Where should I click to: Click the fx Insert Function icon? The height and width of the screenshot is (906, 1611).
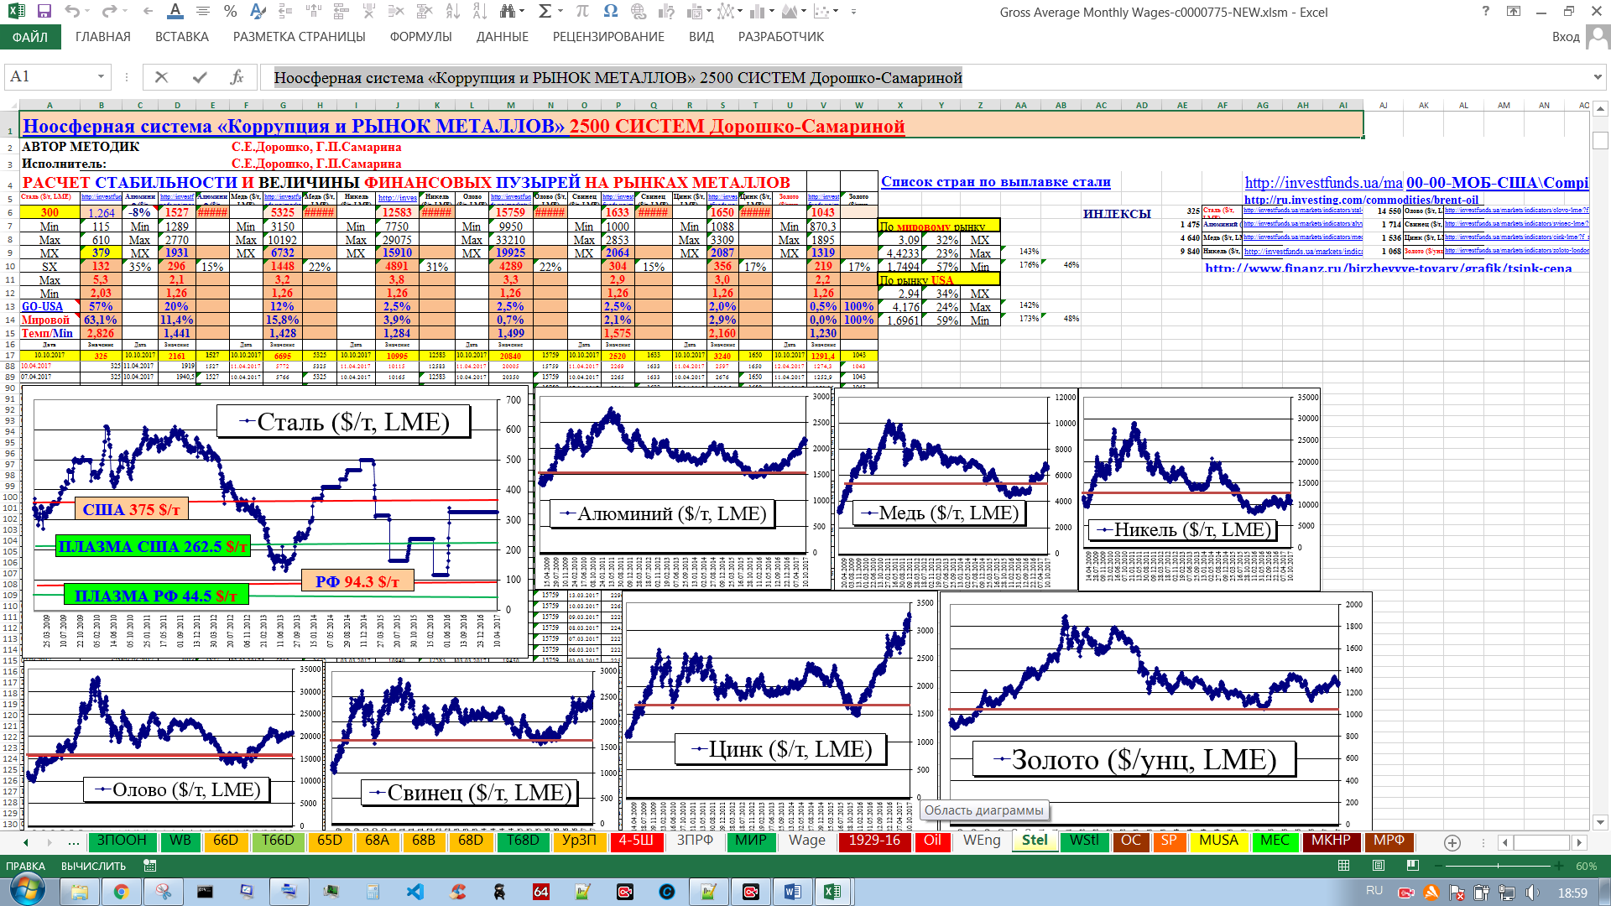[x=237, y=77]
